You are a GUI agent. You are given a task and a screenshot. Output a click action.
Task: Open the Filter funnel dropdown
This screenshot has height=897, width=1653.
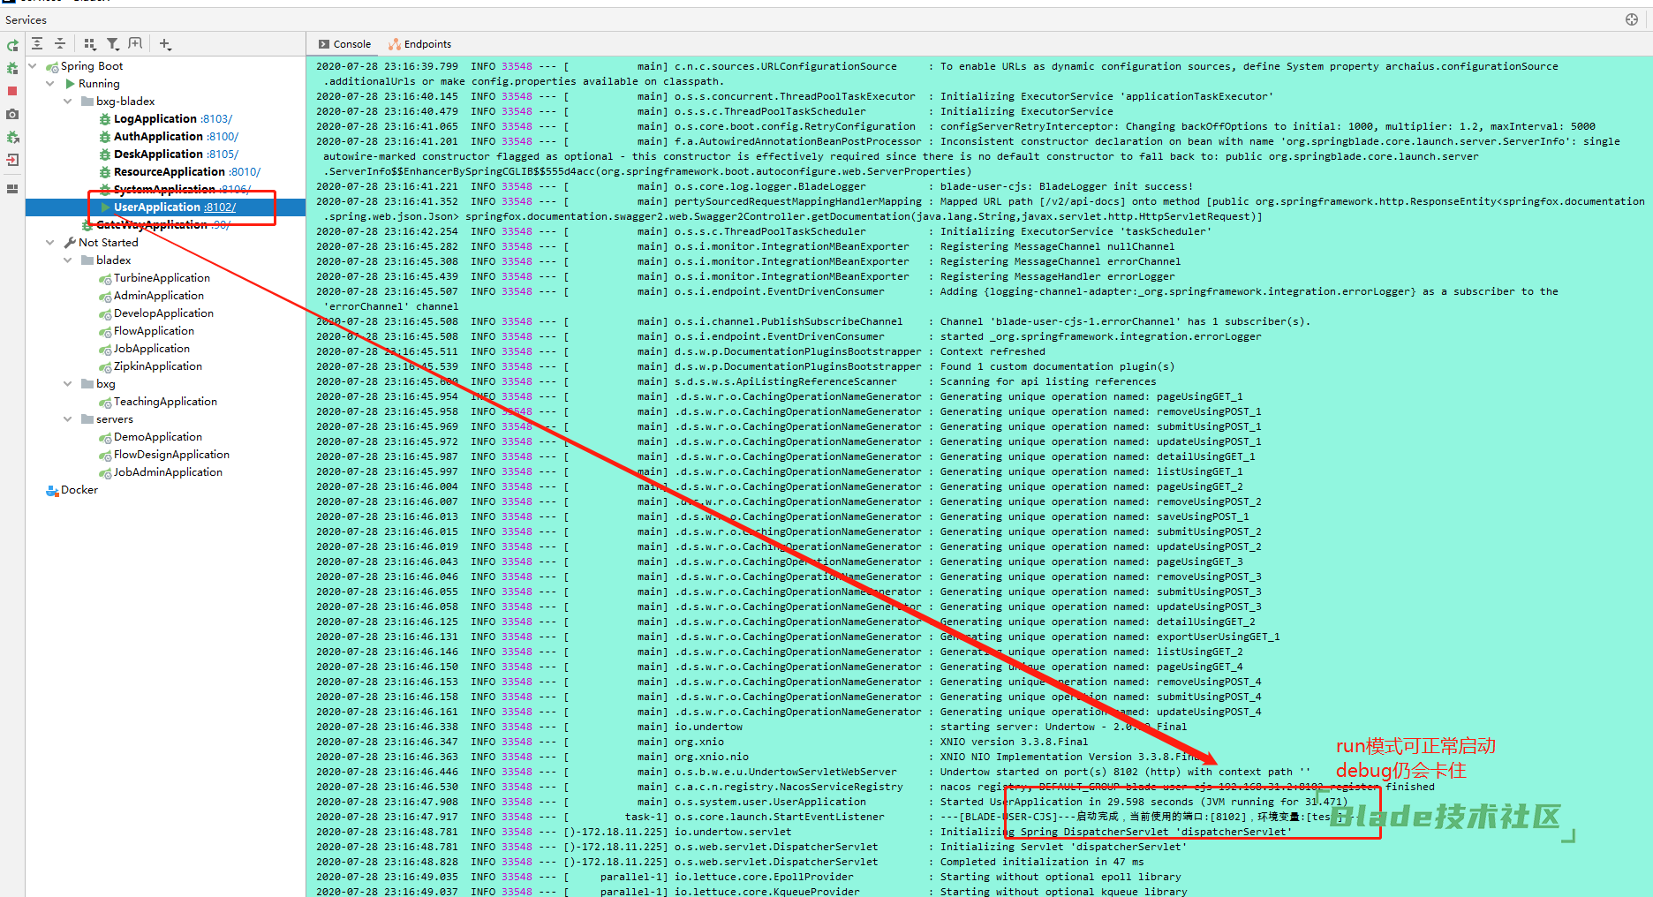tap(113, 43)
